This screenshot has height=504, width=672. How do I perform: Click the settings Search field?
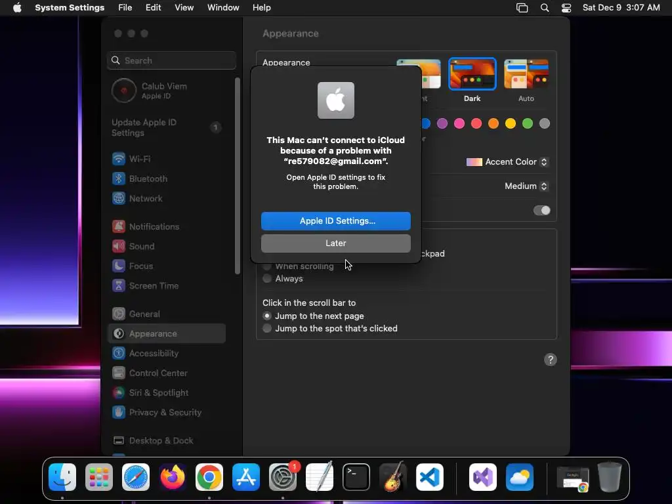coord(171,60)
